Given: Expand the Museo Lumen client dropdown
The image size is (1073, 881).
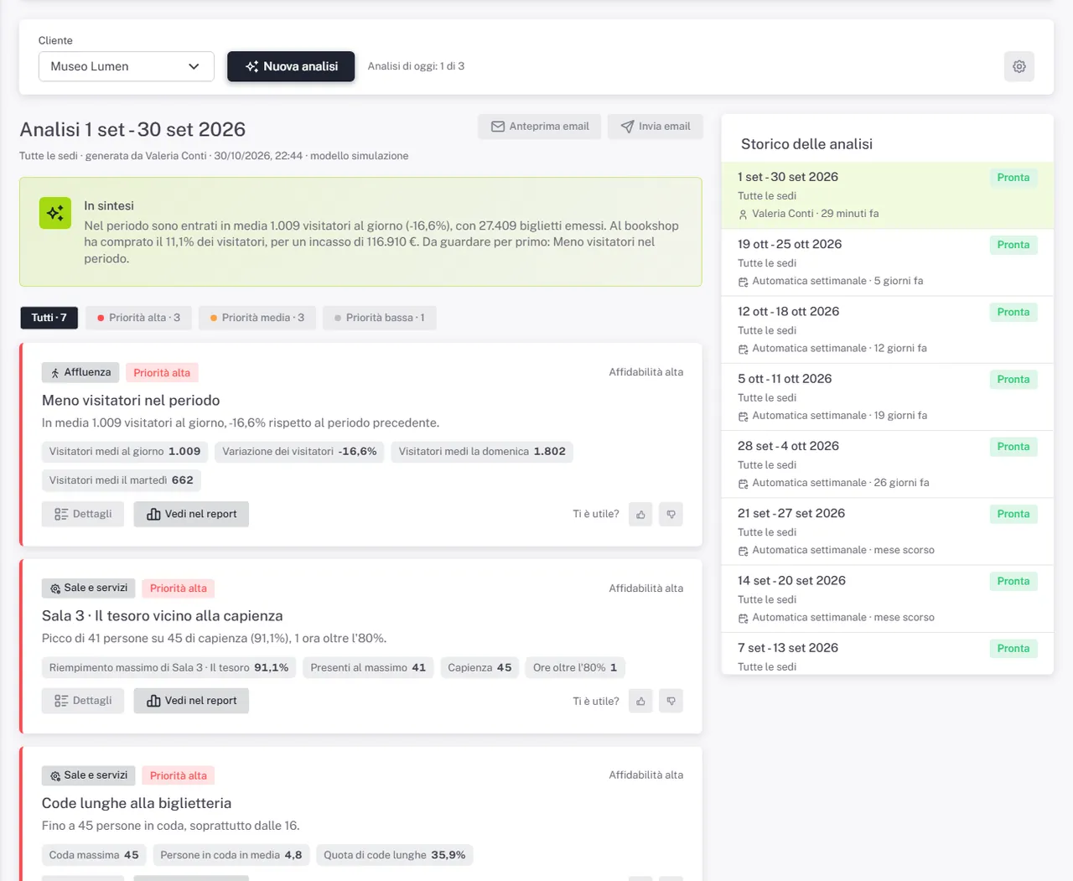Looking at the screenshot, I should pos(127,66).
